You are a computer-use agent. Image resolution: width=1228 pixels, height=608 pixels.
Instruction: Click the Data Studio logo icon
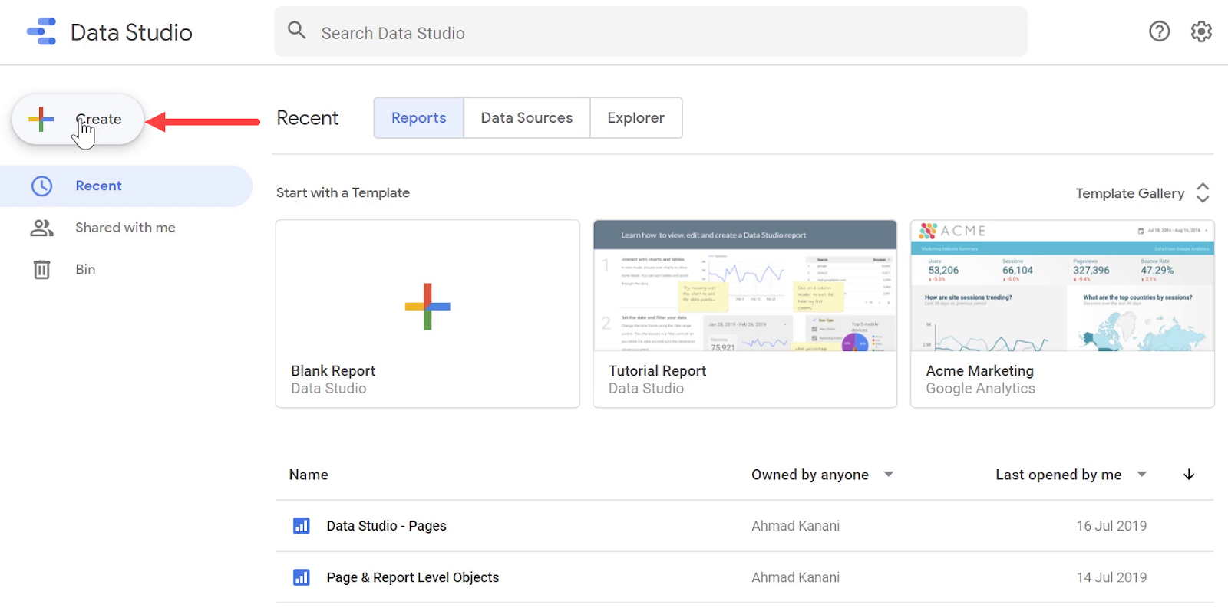pyautogui.click(x=41, y=31)
